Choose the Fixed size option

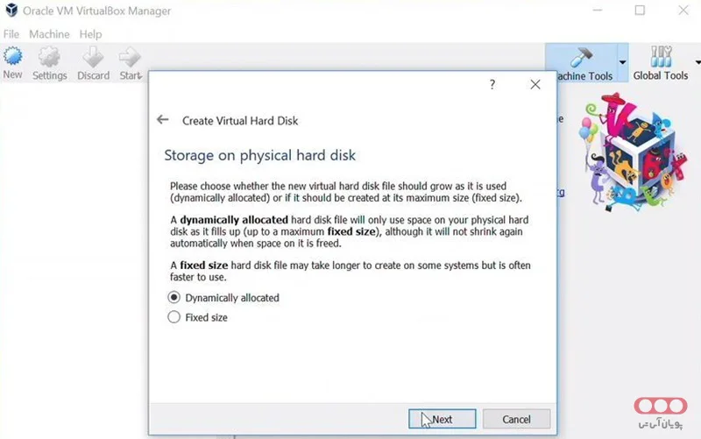click(x=173, y=317)
